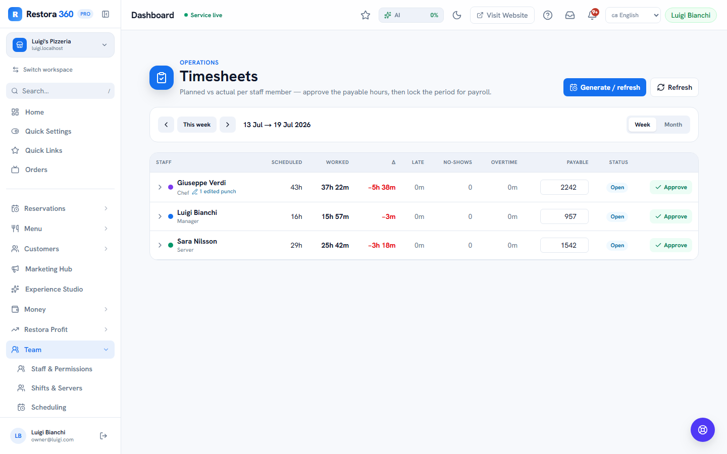Open Orders in sidebar
The image size is (727, 454).
(x=61, y=169)
